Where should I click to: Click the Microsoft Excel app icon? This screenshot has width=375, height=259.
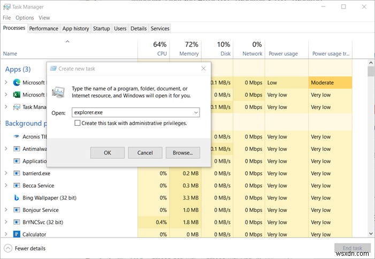pyautogui.click(x=17, y=95)
